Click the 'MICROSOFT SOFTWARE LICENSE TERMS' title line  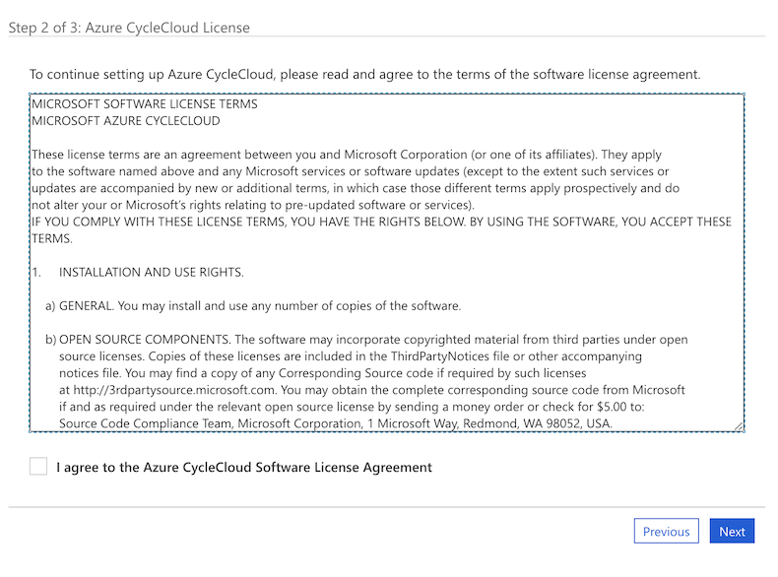tap(145, 103)
